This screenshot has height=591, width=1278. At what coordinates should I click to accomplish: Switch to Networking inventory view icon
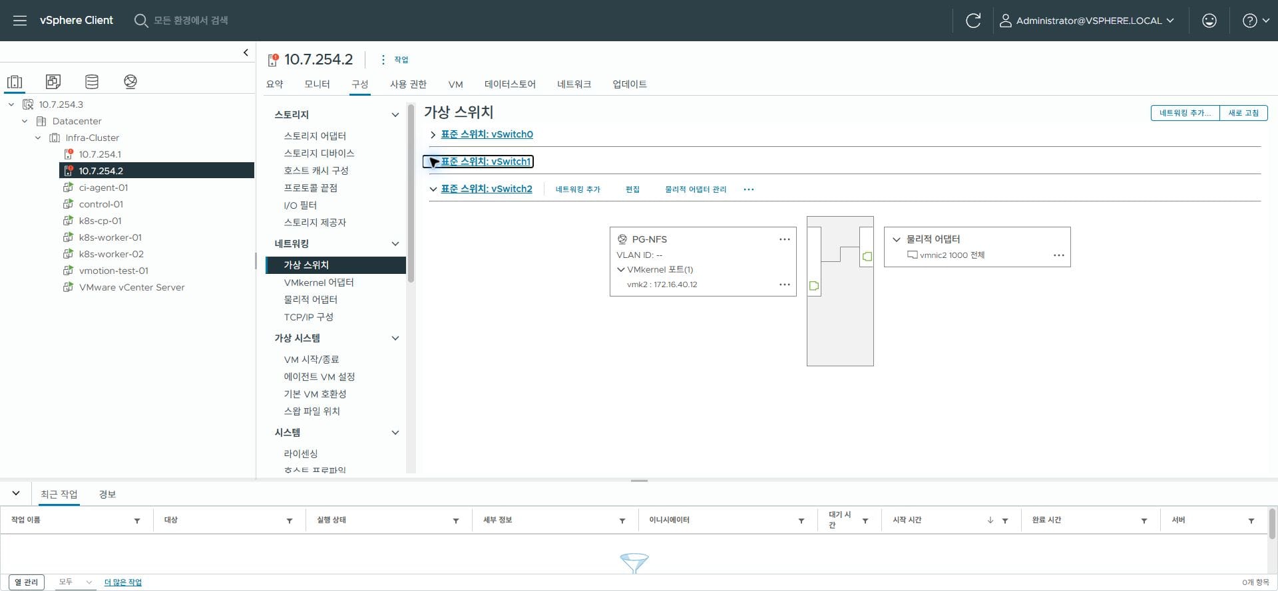tap(130, 82)
